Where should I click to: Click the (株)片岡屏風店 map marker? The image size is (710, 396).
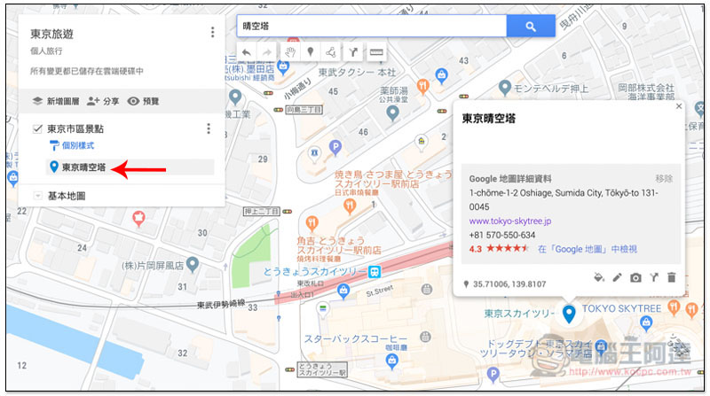tap(193, 264)
